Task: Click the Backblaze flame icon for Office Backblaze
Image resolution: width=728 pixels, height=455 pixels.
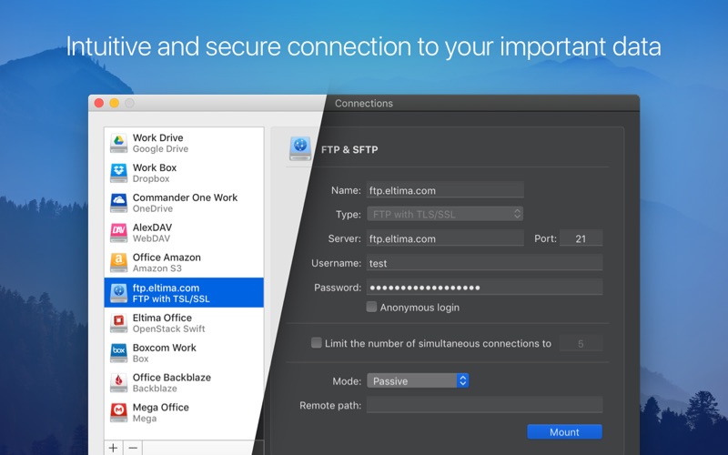Action: tap(119, 382)
